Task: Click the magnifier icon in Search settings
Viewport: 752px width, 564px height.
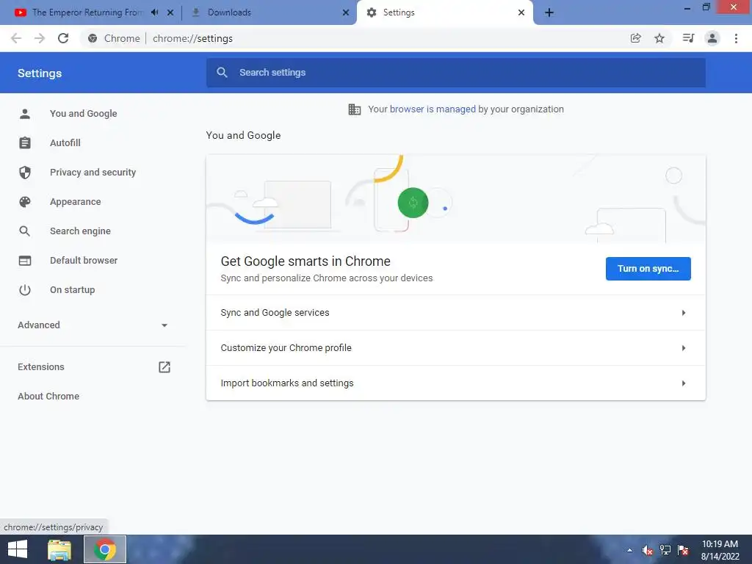Action: [x=222, y=73]
